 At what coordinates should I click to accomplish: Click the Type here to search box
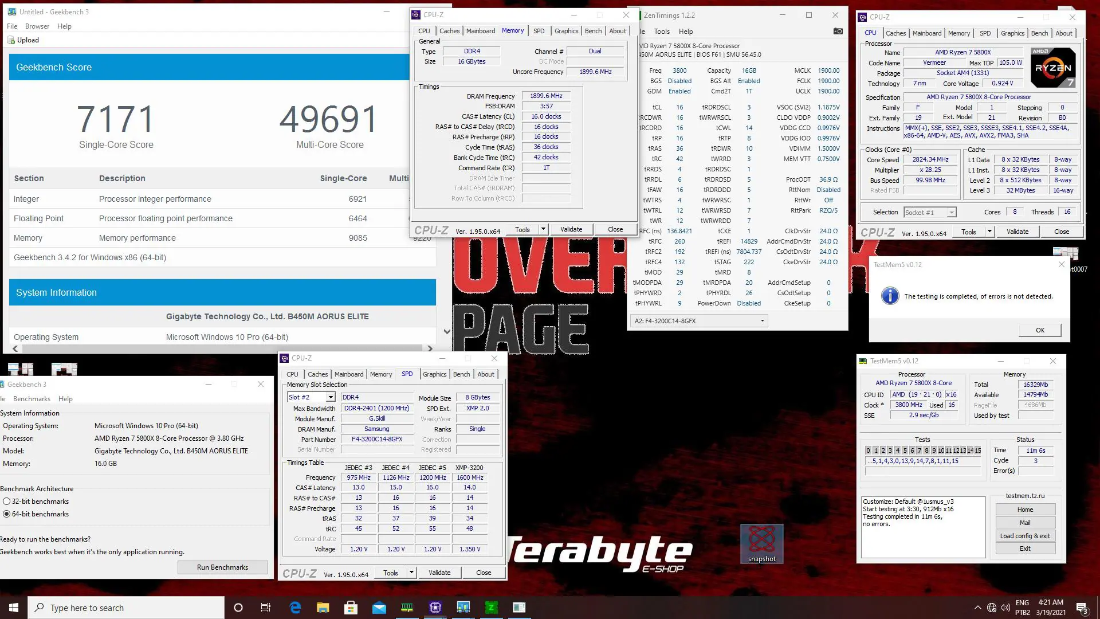(x=126, y=608)
